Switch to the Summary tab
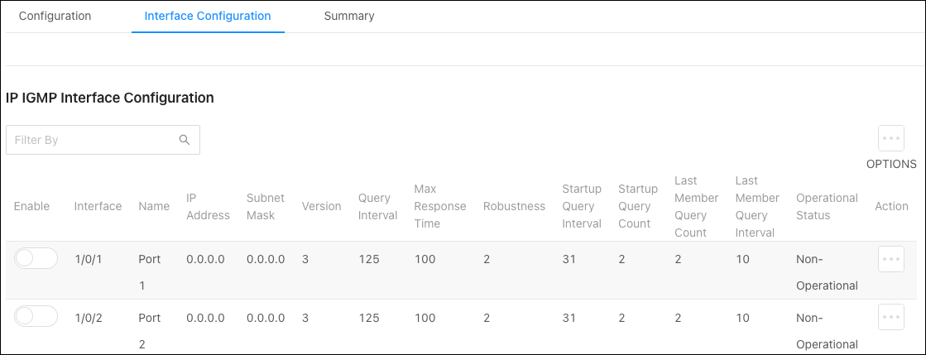926x355 pixels. (349, 16)
